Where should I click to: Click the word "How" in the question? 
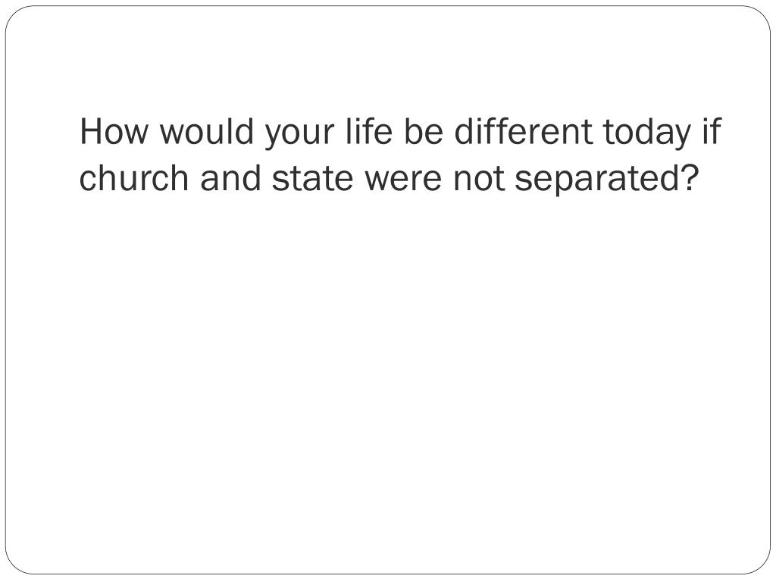[x=114, y=132]
